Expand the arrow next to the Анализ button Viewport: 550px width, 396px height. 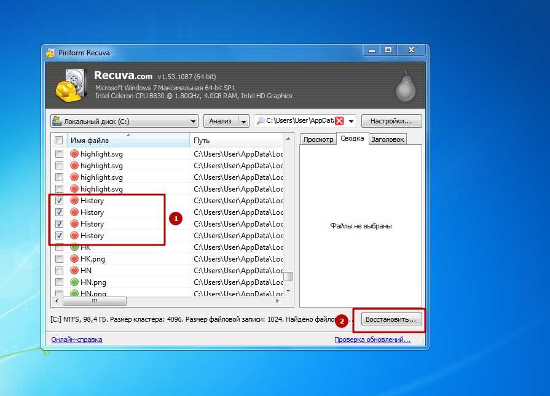click(243, 121)
